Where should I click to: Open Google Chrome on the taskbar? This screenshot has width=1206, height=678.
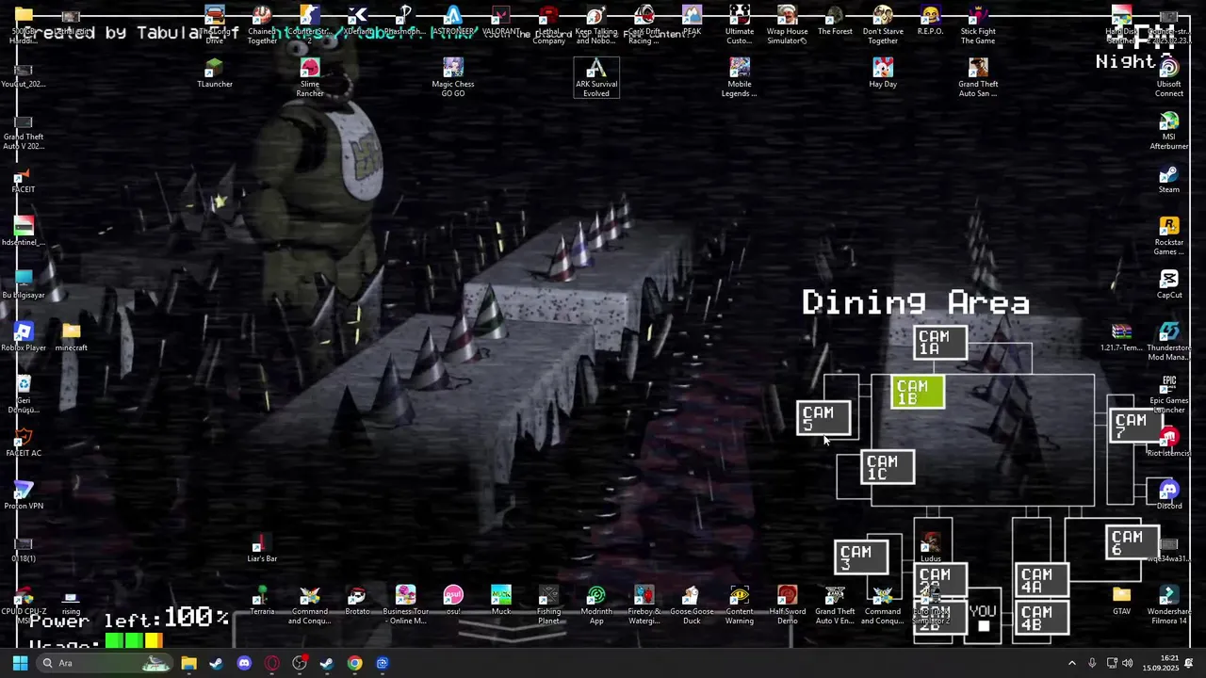click(x=354, y=663)
